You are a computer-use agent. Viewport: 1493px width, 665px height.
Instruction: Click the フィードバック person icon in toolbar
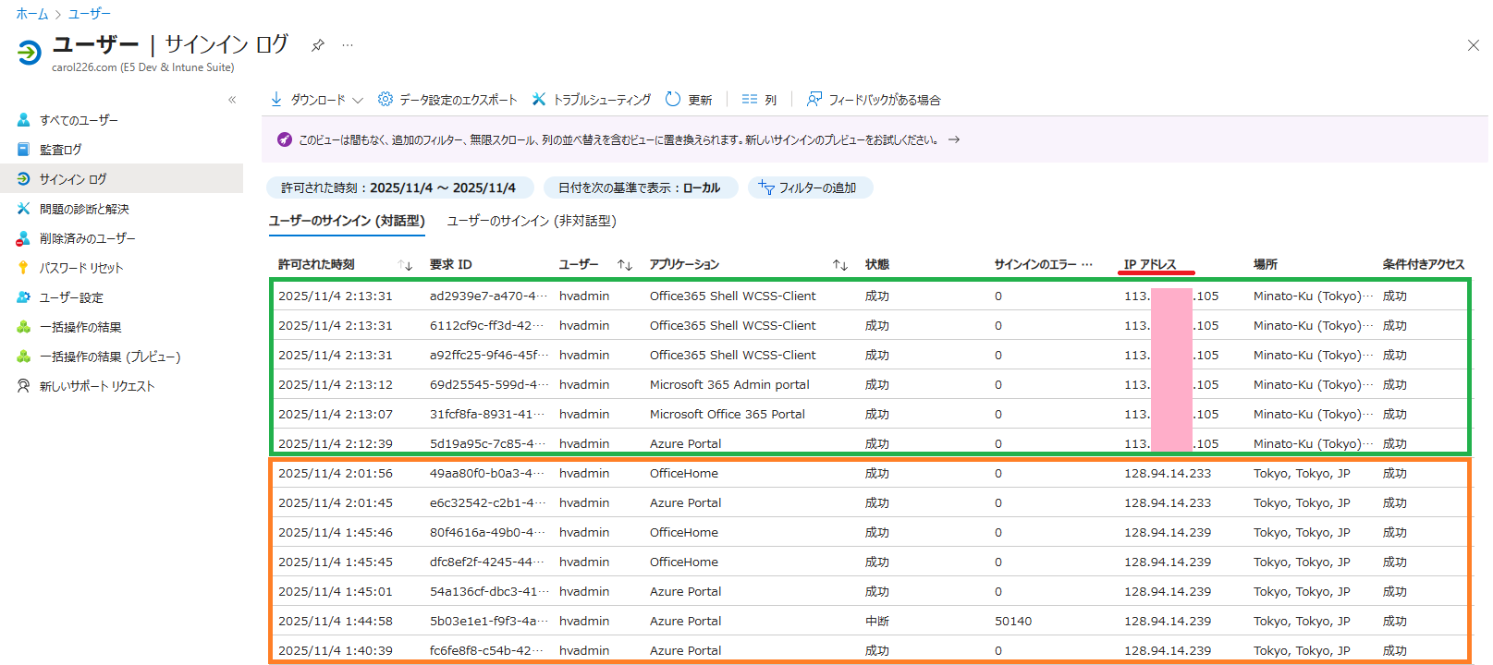814,100
